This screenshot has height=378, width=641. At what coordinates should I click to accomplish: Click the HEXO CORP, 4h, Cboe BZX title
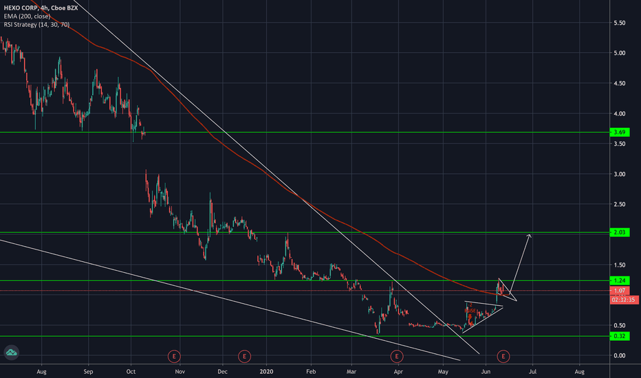pos(41,8)
